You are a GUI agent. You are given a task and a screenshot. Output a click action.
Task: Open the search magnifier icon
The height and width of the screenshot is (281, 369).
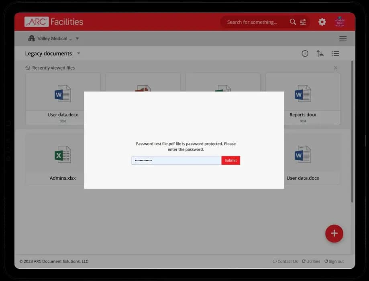[x=293, y=22]
